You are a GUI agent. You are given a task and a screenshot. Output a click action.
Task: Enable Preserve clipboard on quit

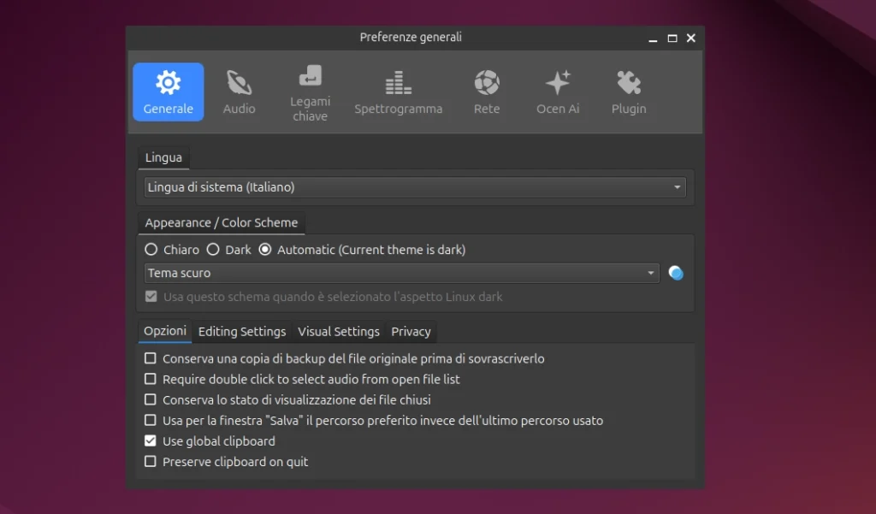pyautogui.click(x=151, y=462)
